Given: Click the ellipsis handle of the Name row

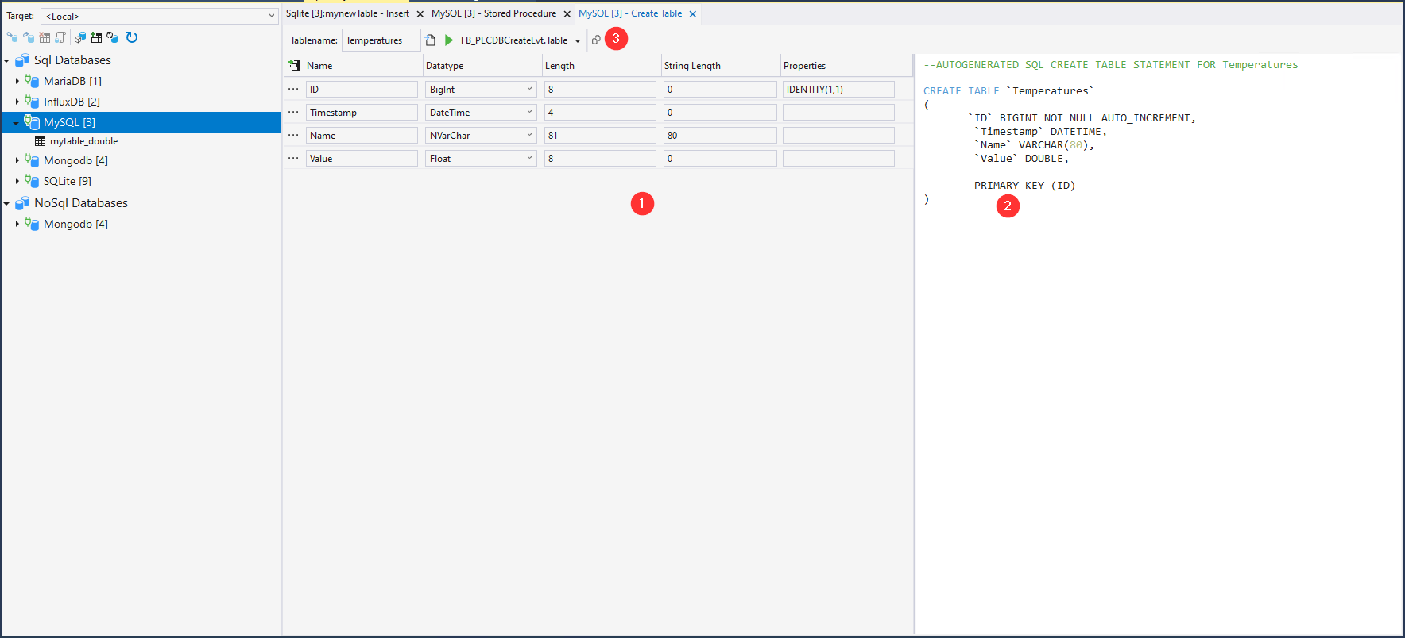Looking at the screenshot, I should pos(293,135).
